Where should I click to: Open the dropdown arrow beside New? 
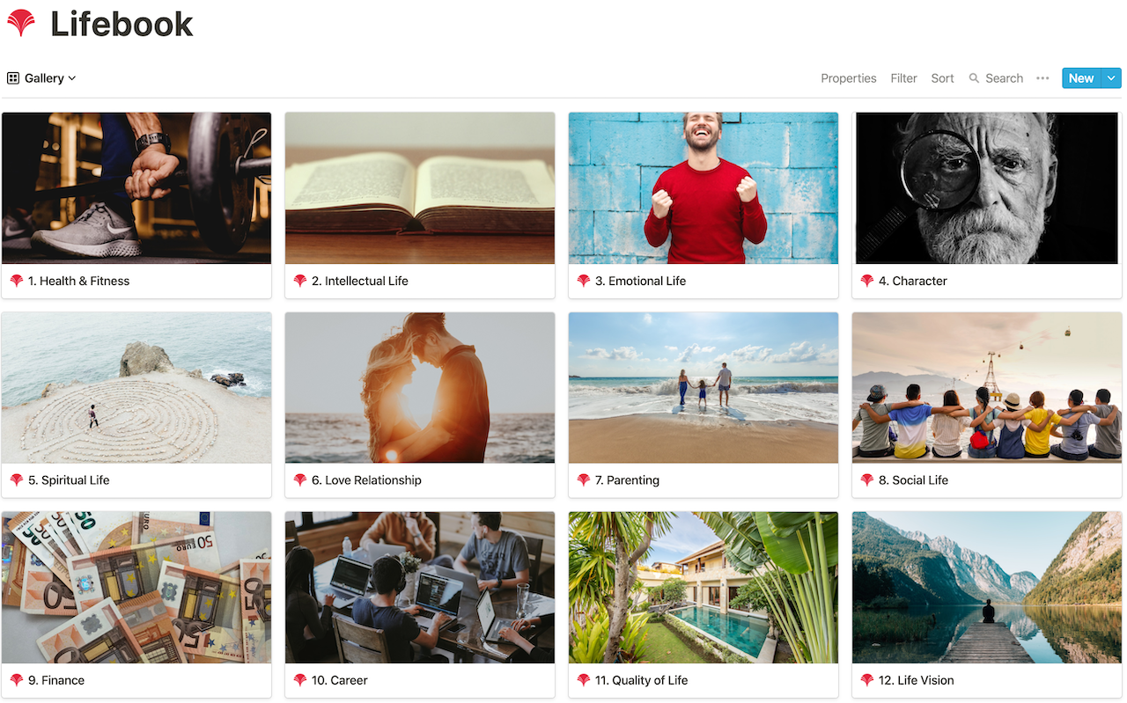tap(1111, 78)
